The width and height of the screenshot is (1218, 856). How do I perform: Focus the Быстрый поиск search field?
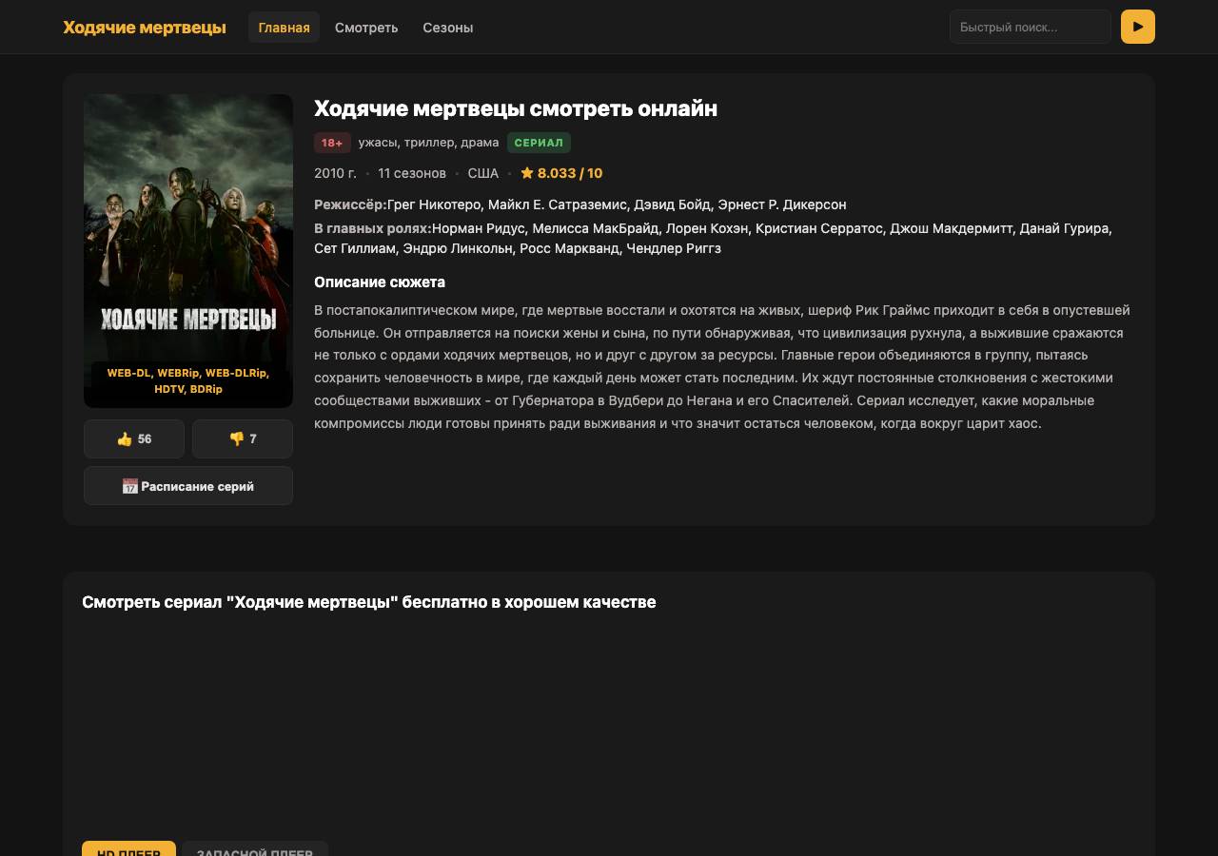click(1031, 27)
